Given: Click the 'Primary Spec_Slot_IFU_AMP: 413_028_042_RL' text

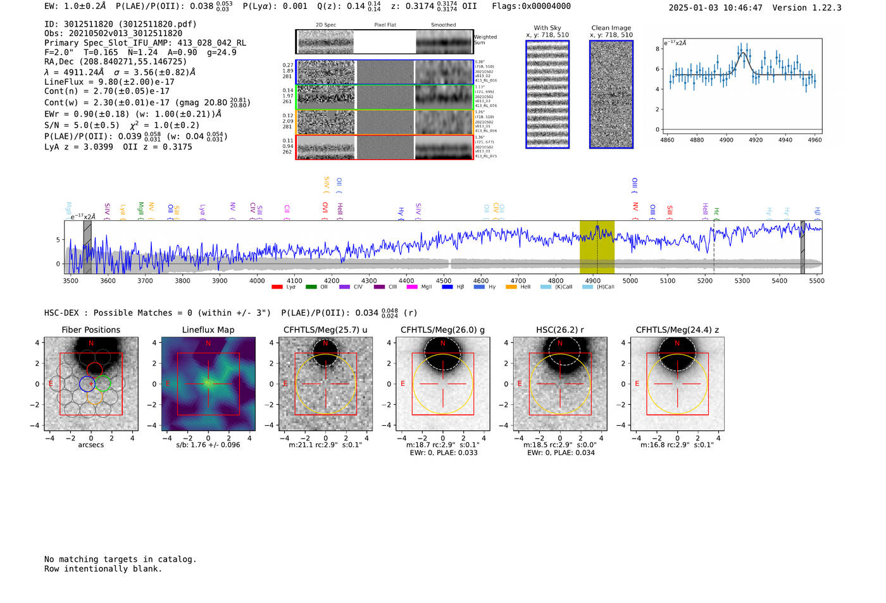Looking at the screenshot, I should click(145, 43).
